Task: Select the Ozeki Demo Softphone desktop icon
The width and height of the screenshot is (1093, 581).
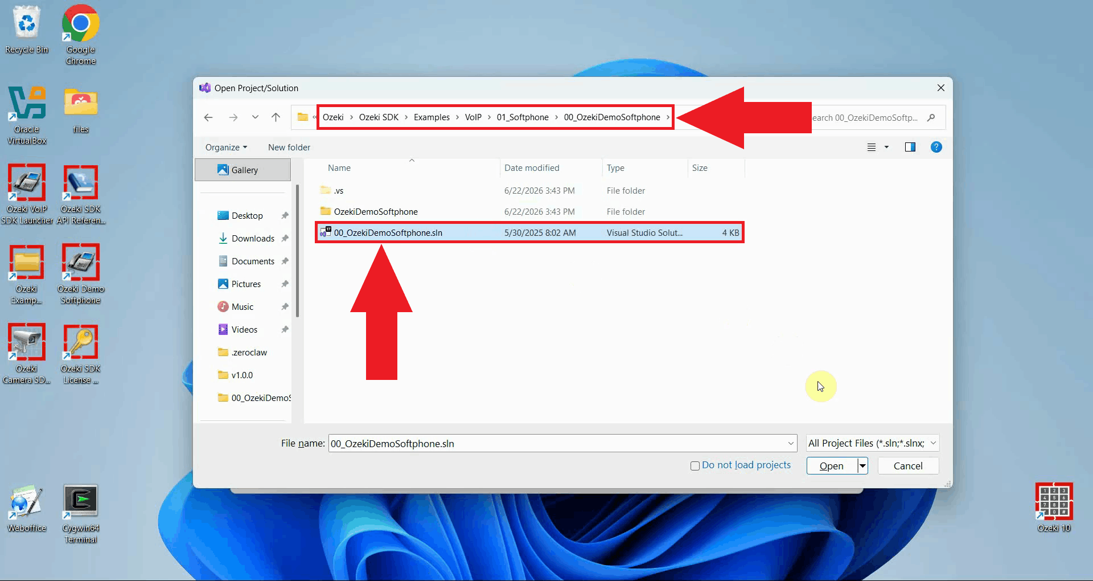Action: click(81, 273)
